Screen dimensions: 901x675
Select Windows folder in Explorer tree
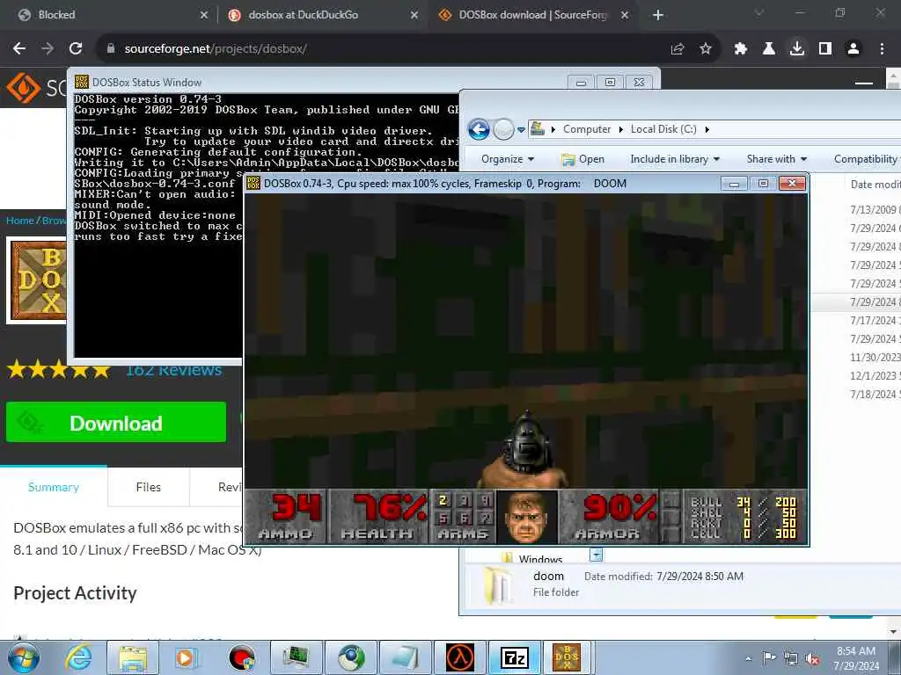pyautogui.click(x=540, y=558)
